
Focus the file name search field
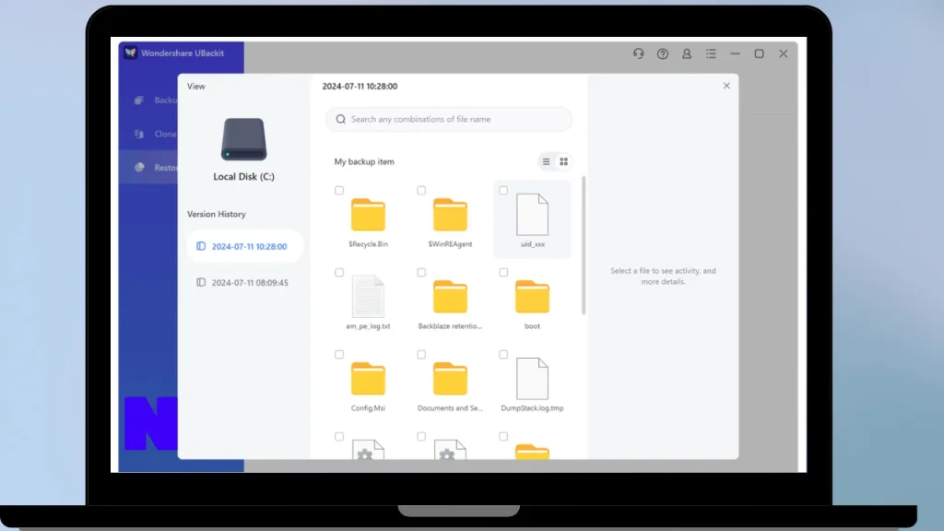pos(449,119)
